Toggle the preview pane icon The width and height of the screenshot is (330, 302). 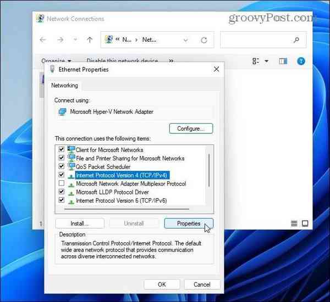(283, 61)
